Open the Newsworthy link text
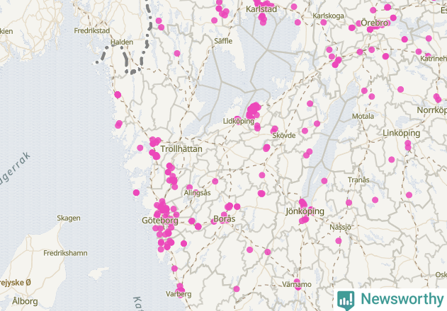 coord(402,299)
